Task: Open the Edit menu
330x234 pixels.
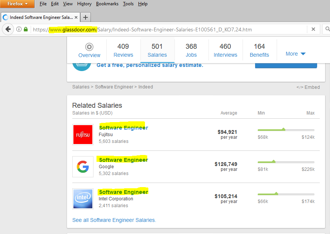Action: click(x=55, y=4)
